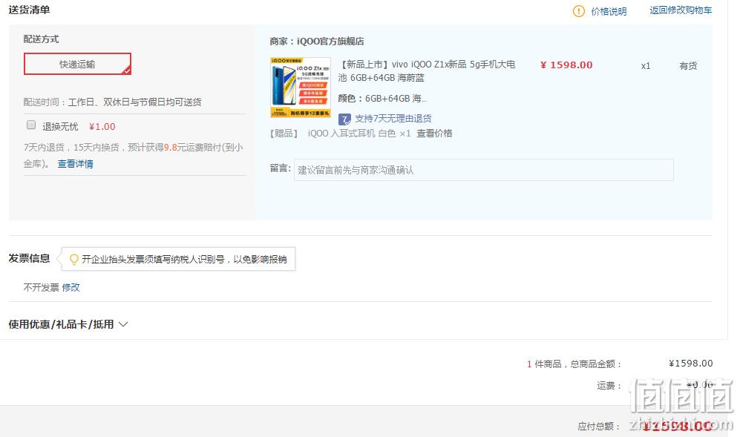Viewport: 740px width, 437px height.
Task: Click the 送货清单 heading
Action: [x=29, y=10]
